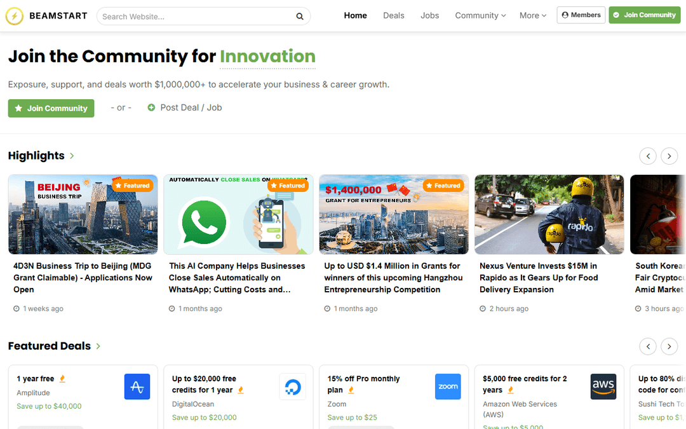Click the BEAMSTART lightning bolt logo
The width and height of the screenshot is (686, 429).
pos(15,16)
